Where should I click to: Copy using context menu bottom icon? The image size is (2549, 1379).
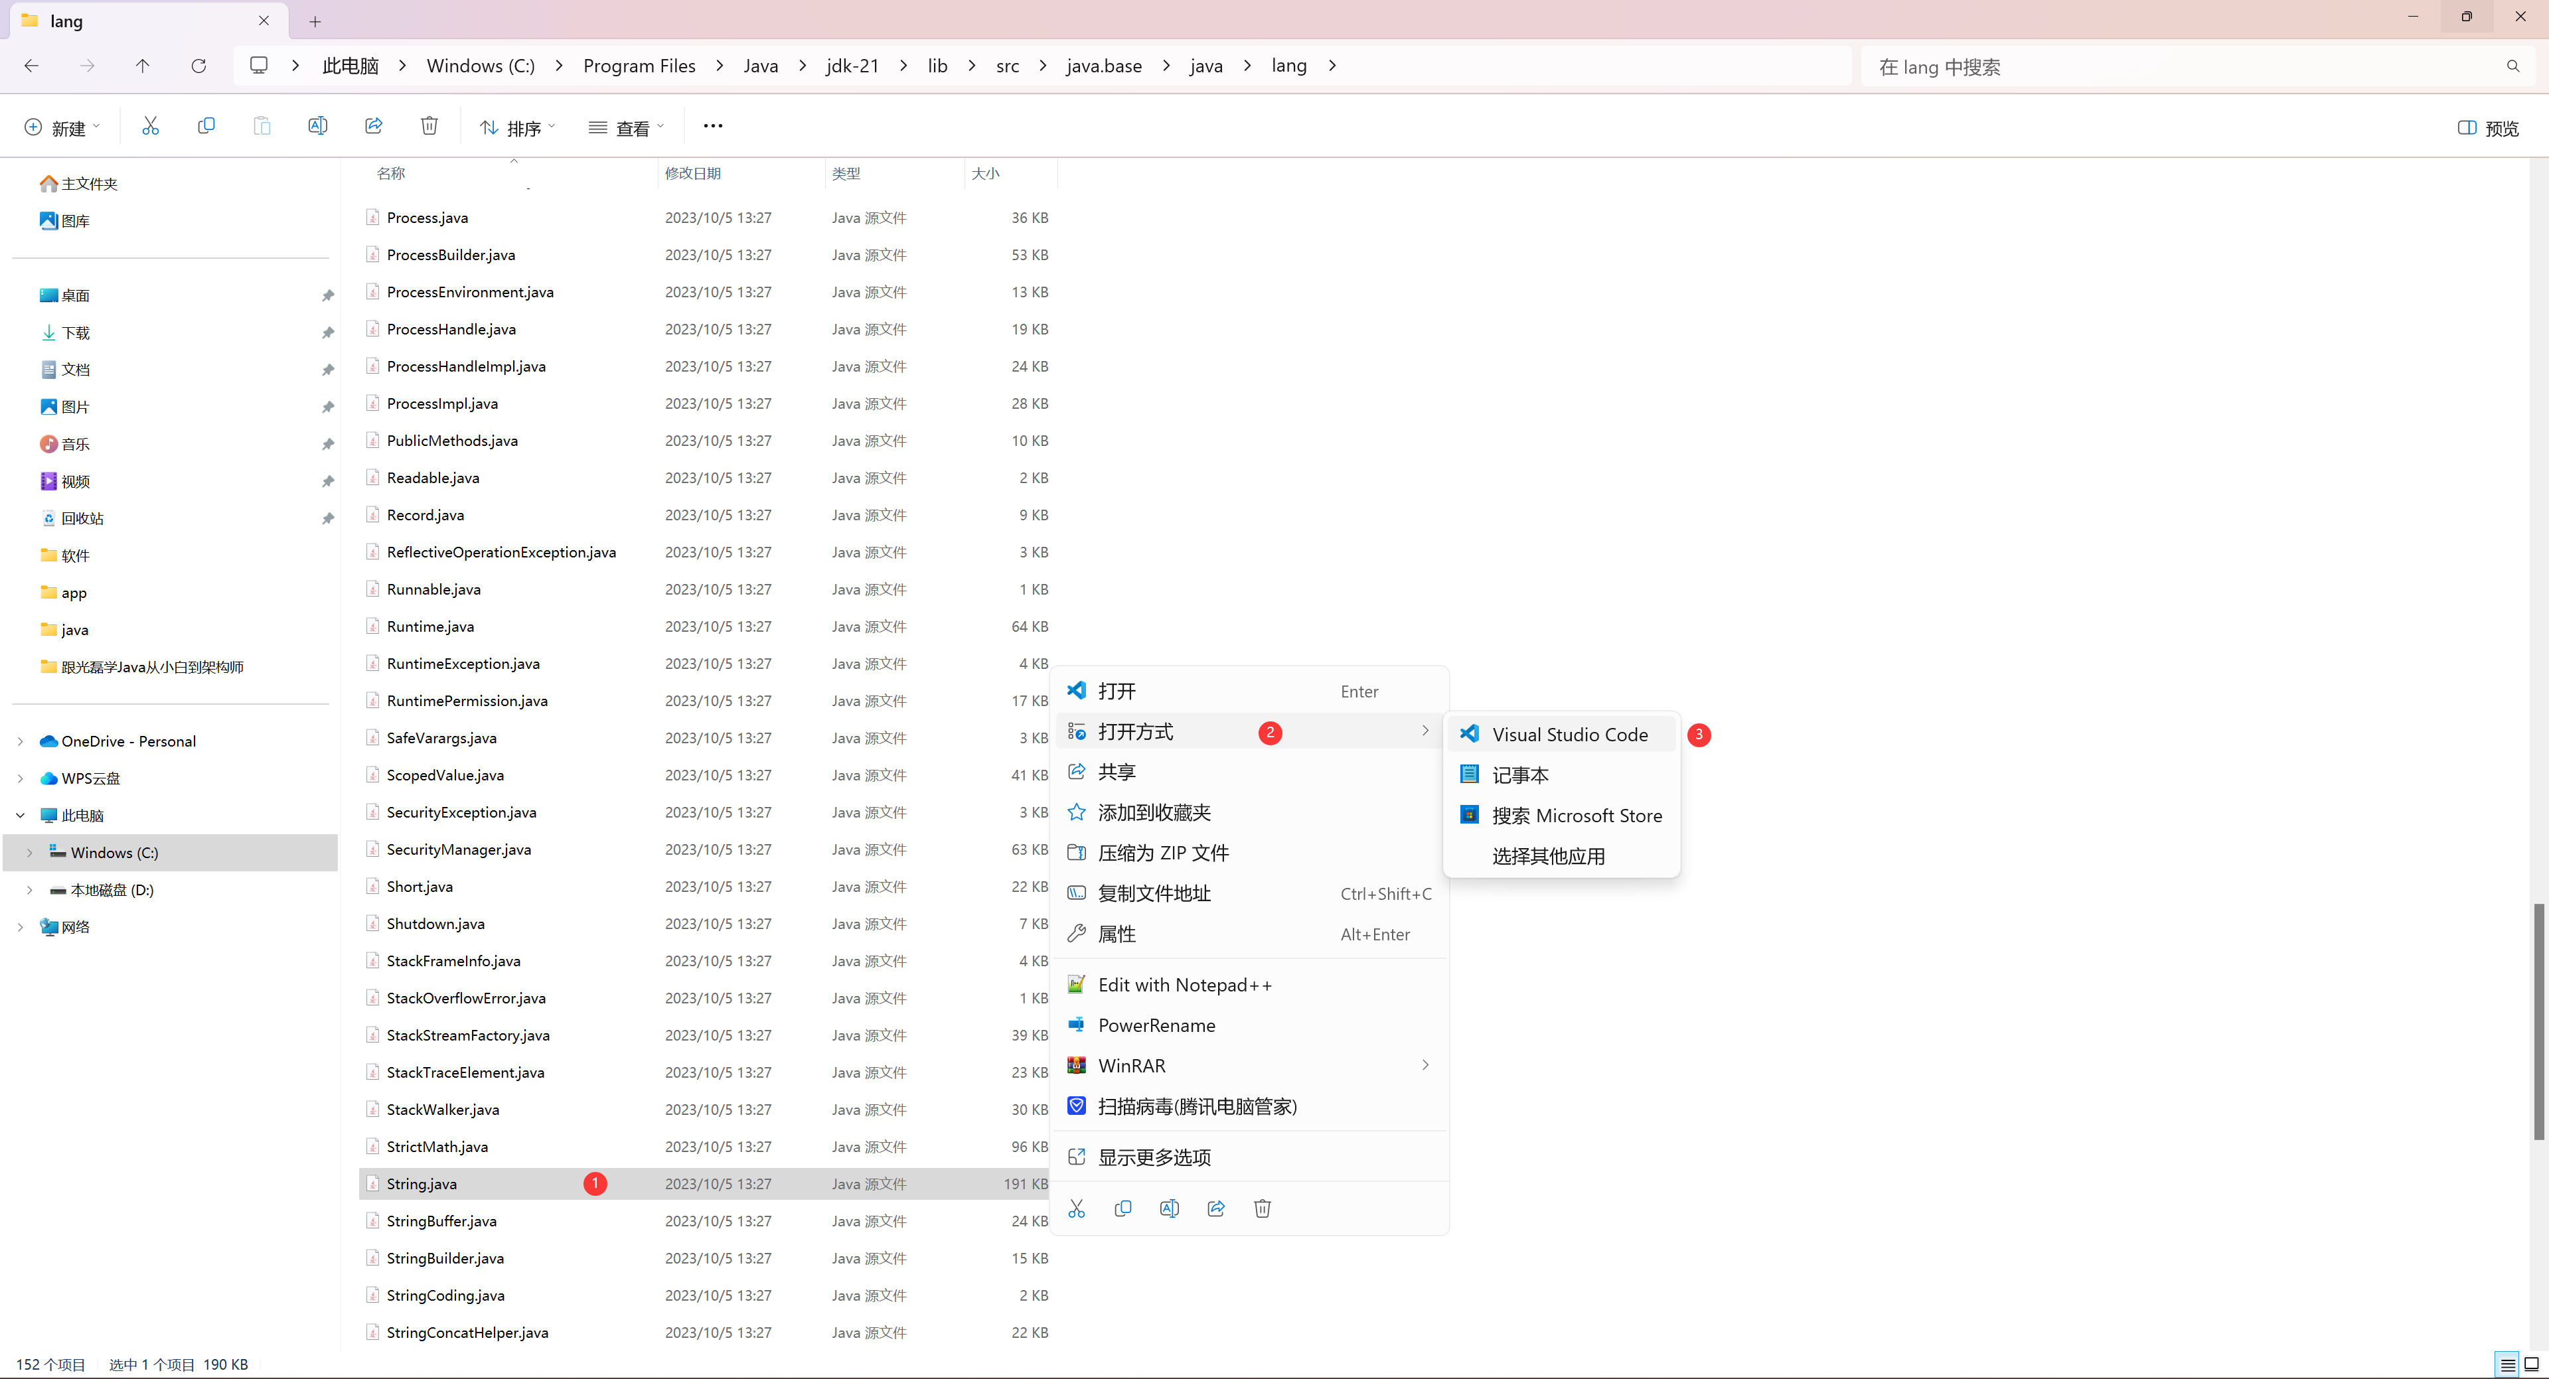pos(1123,1209)
